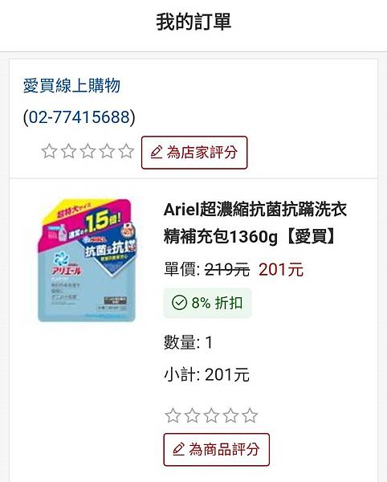Rate the store with one star
Viewport: 387px width, 482px height.
pyautogui.click(x=50, y=151)
